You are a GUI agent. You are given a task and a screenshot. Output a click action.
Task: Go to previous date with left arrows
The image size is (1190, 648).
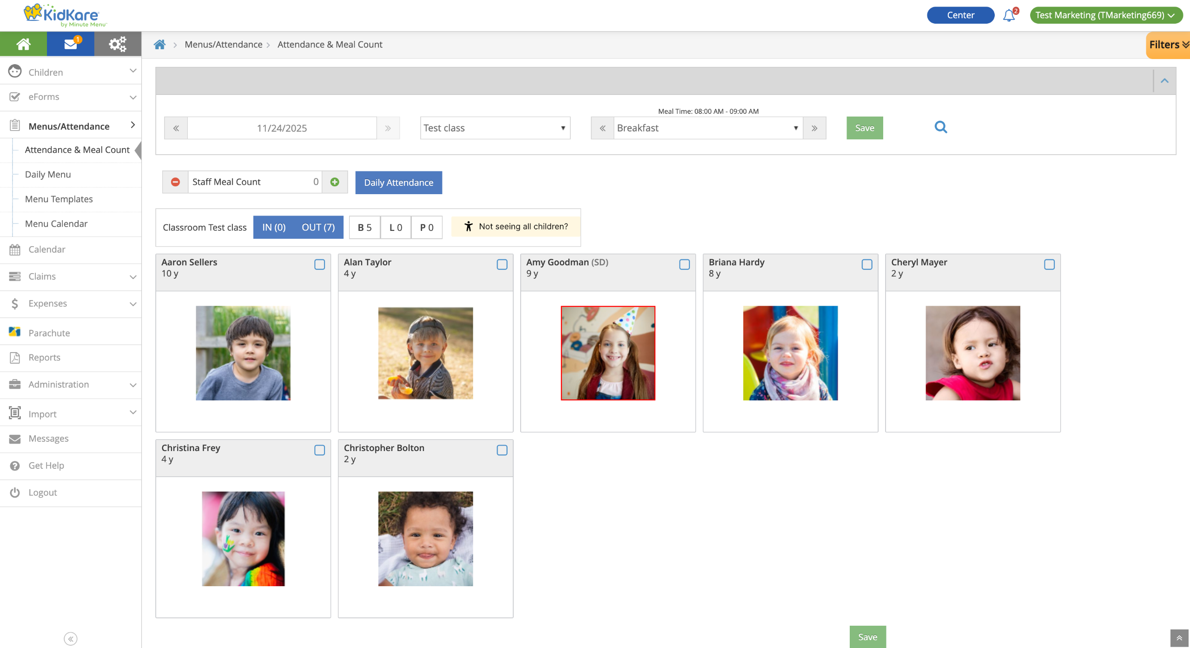click(176, 128)
